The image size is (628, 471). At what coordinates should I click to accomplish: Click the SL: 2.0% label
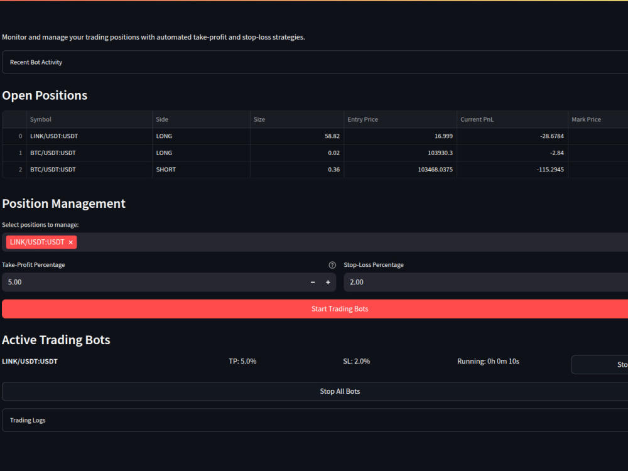357,361
